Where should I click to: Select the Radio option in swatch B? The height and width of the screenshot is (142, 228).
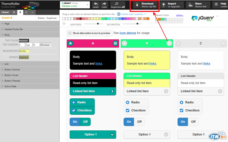click(136, 102)
